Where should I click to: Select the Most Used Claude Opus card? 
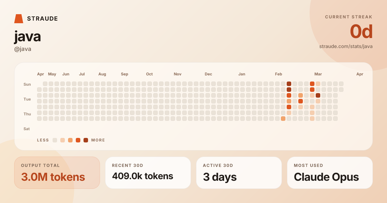[x=330, y=173]
